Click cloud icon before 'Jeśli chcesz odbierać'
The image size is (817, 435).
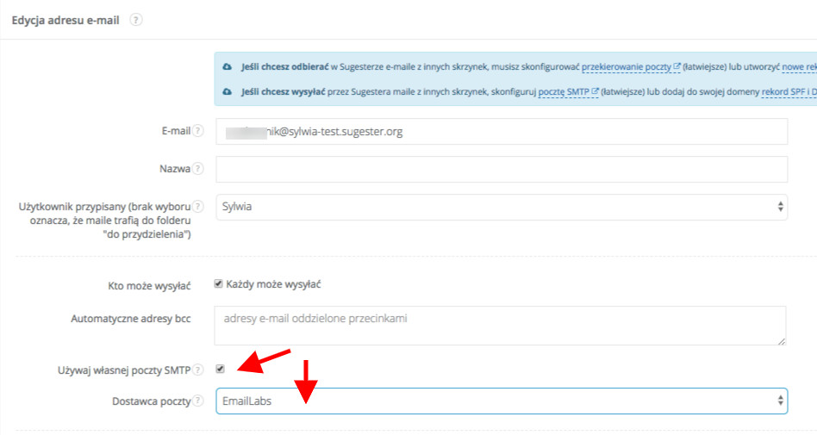pyautogui.click(x=227, y=66)
